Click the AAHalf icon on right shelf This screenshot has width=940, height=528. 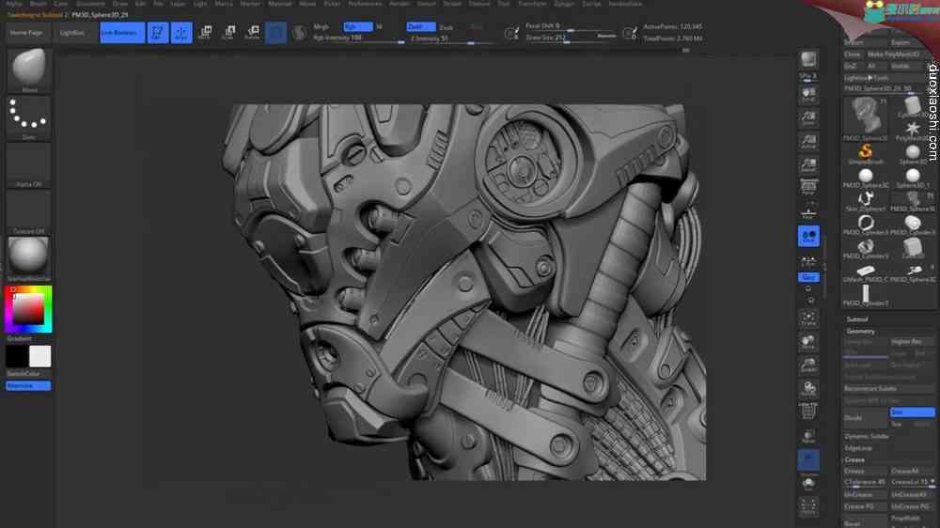808,164
